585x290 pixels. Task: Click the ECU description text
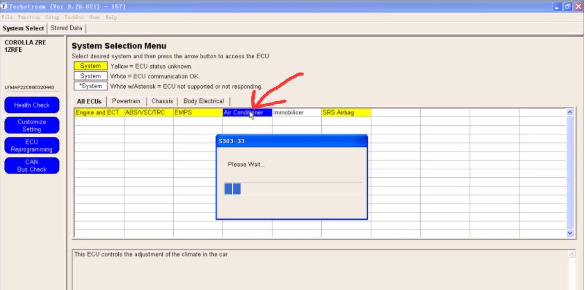point(152,254)
